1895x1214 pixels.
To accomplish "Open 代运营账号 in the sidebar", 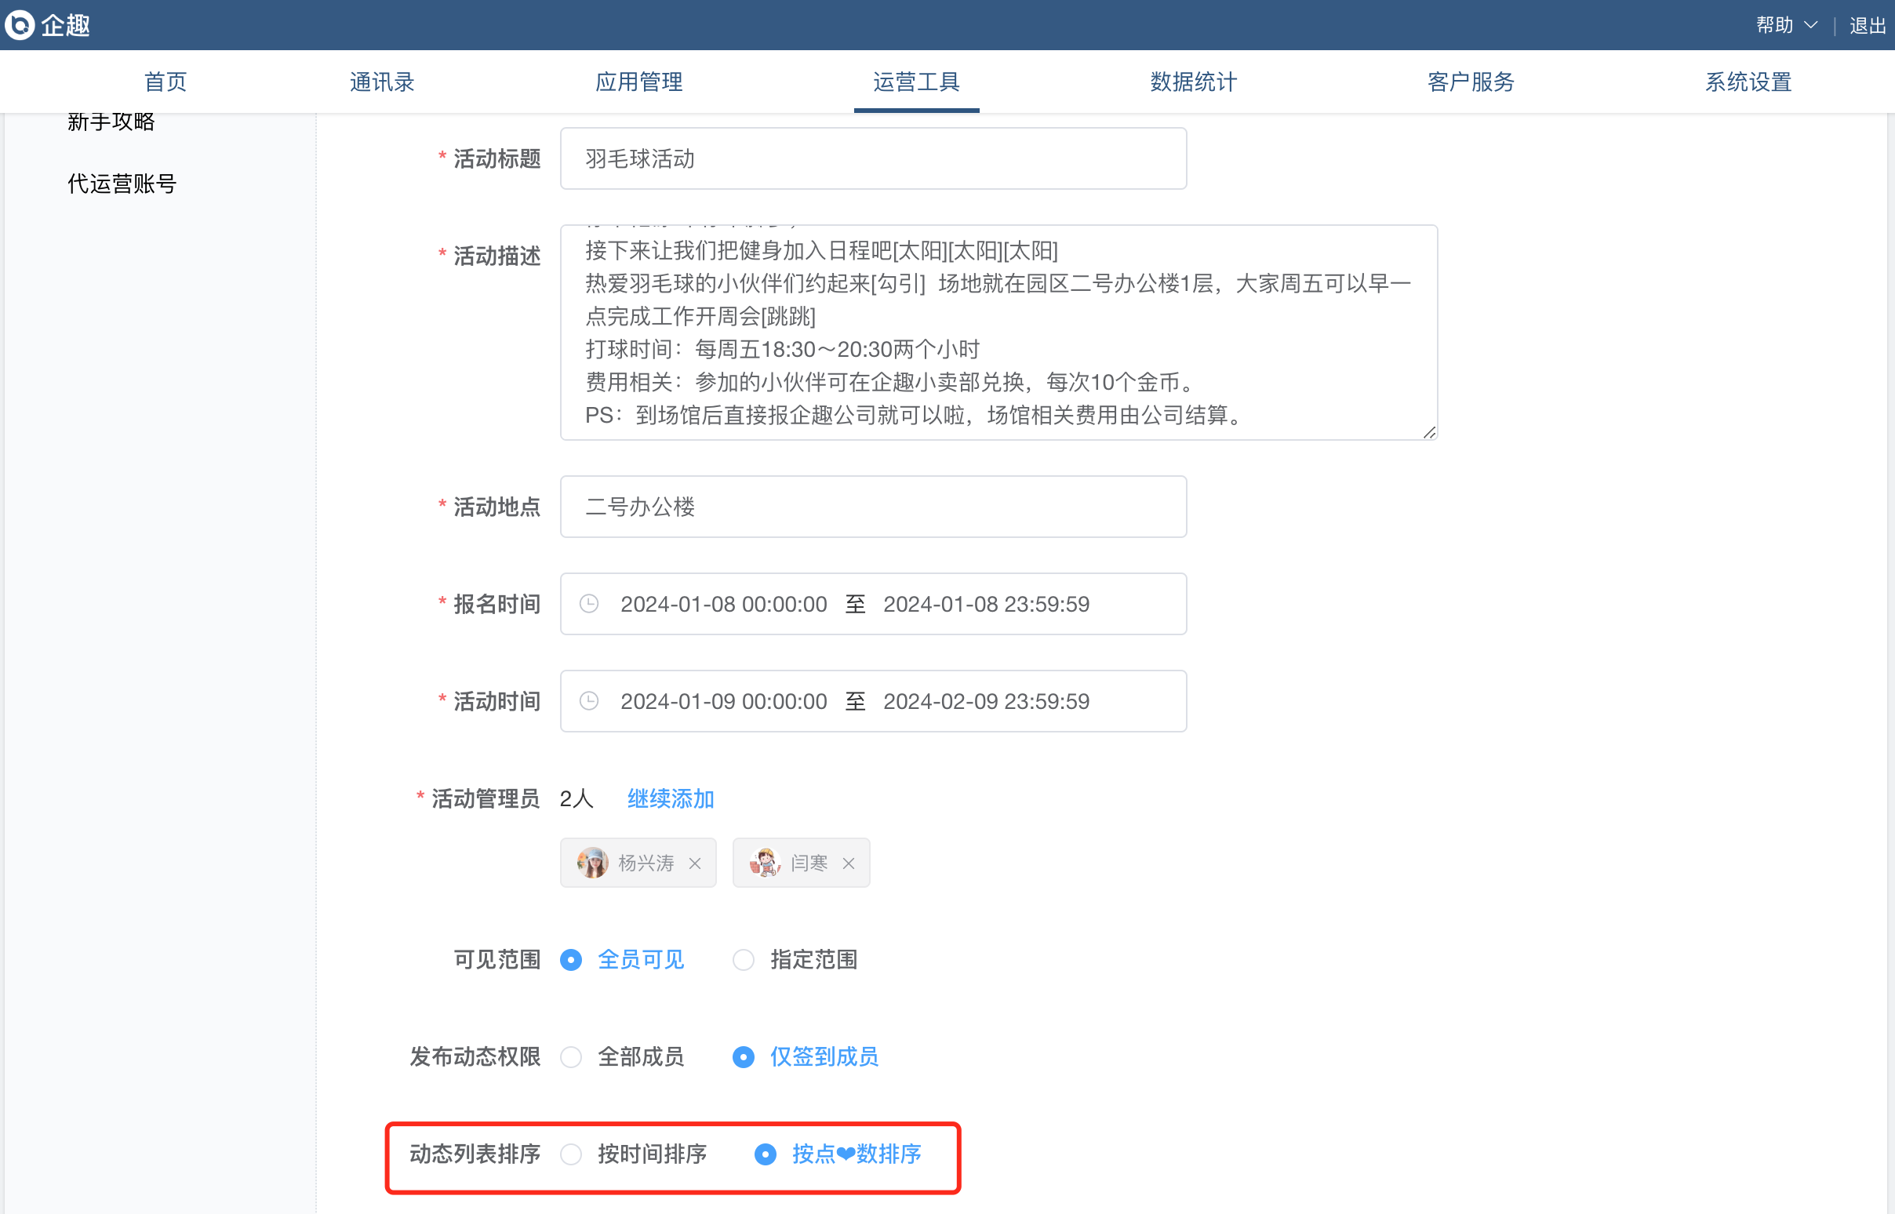I will [x=122, y=184].
